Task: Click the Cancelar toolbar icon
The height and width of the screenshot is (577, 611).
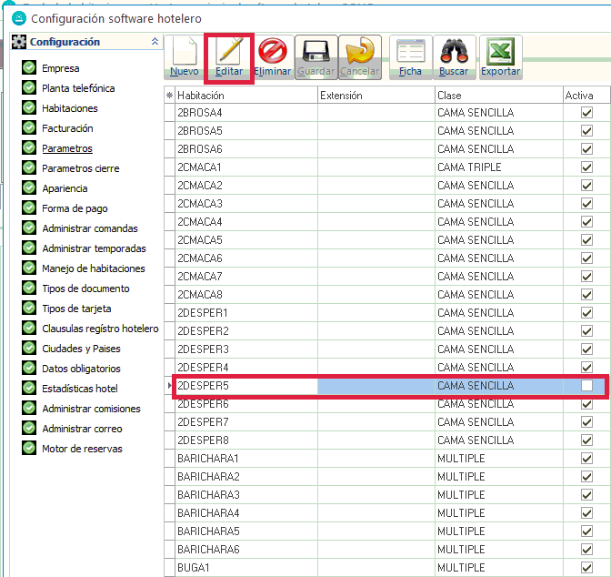Action: 359,56
